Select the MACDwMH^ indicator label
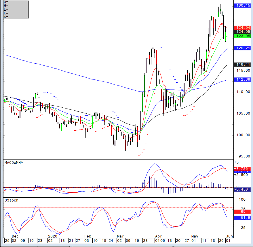 click(x=14, y=163)
